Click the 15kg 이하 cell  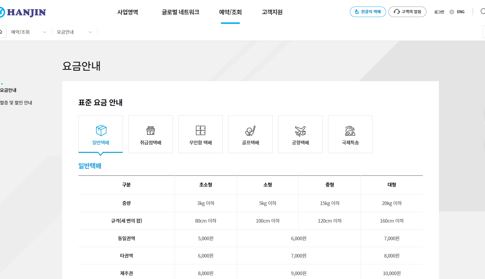tap(330, 203)
